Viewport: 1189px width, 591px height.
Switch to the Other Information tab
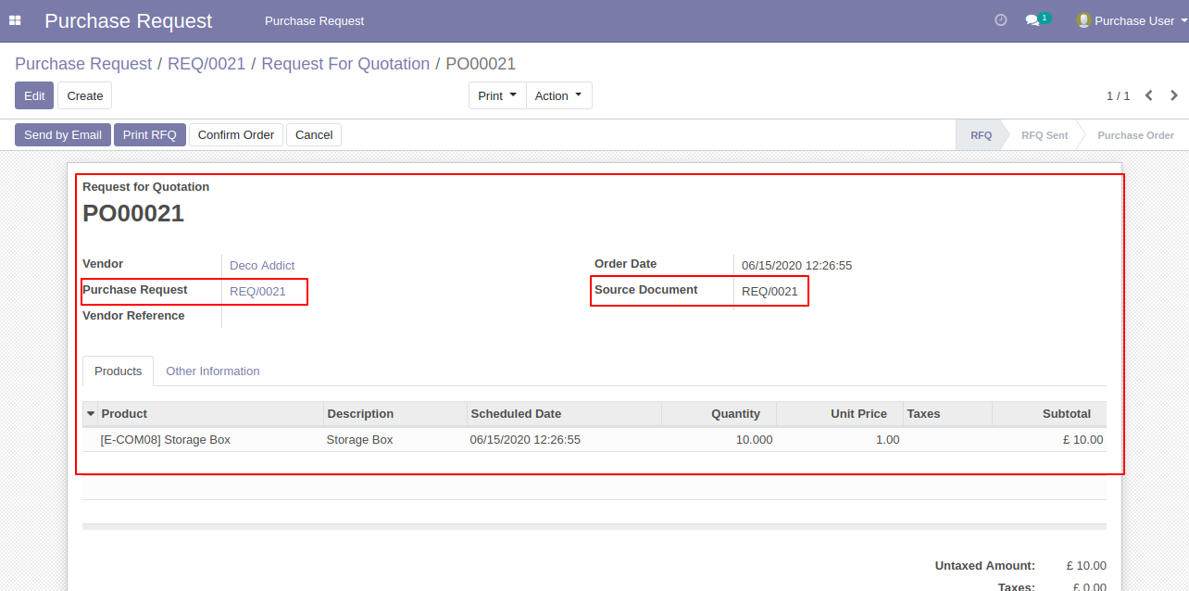pyautogui.click(x=212, y=371)
